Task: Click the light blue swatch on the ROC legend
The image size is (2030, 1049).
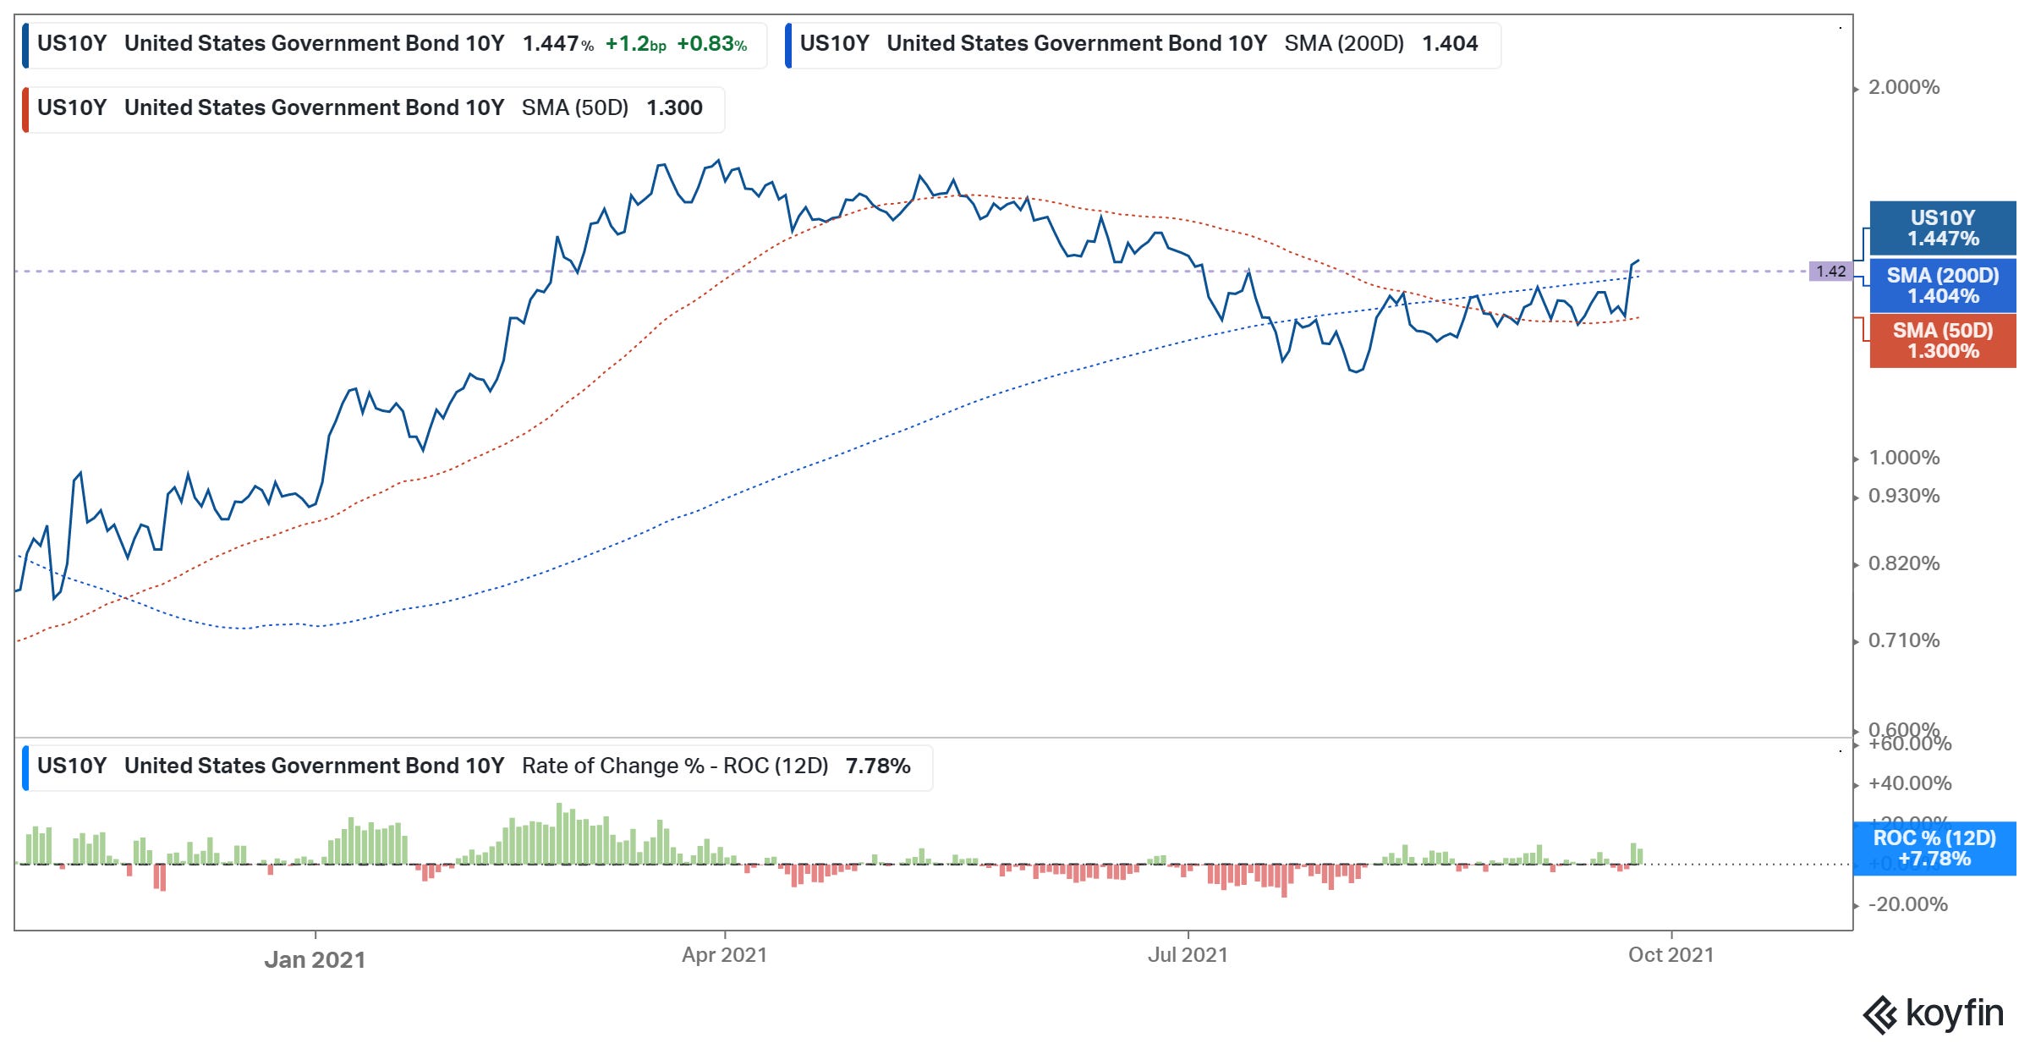Action: click(x=25, y=766)
